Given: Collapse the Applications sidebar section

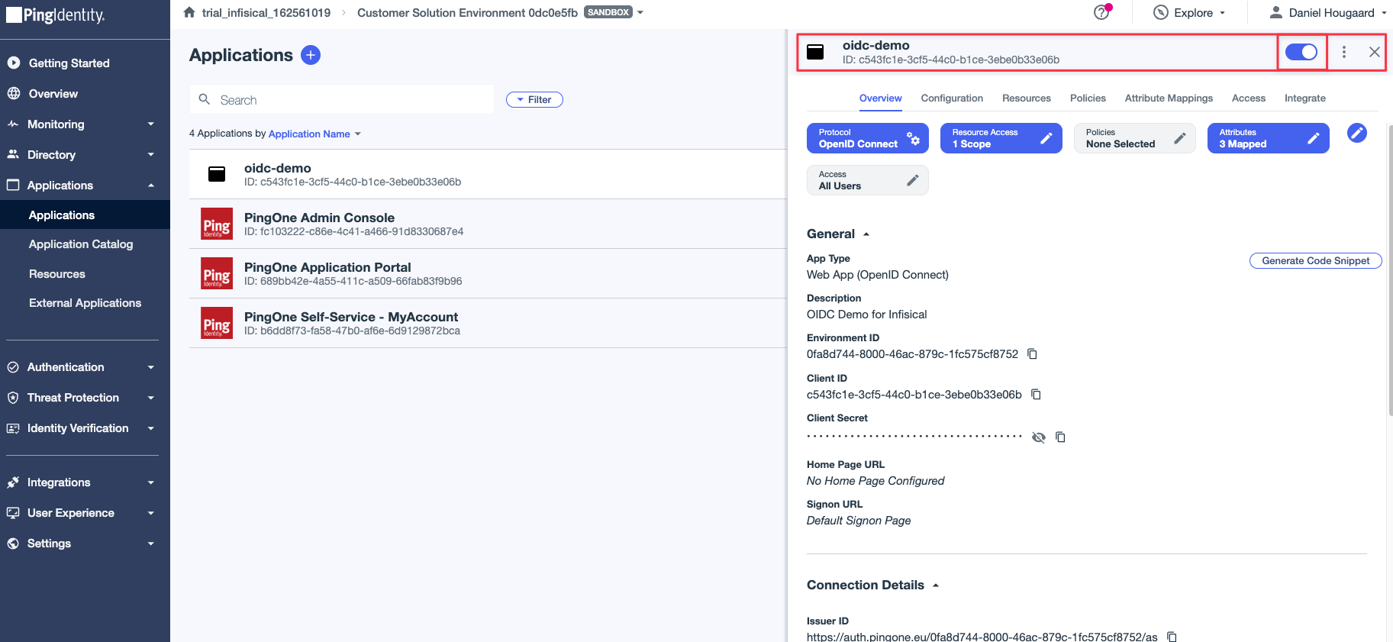Looking at the screenshot, I should click(x=85, y=186).
